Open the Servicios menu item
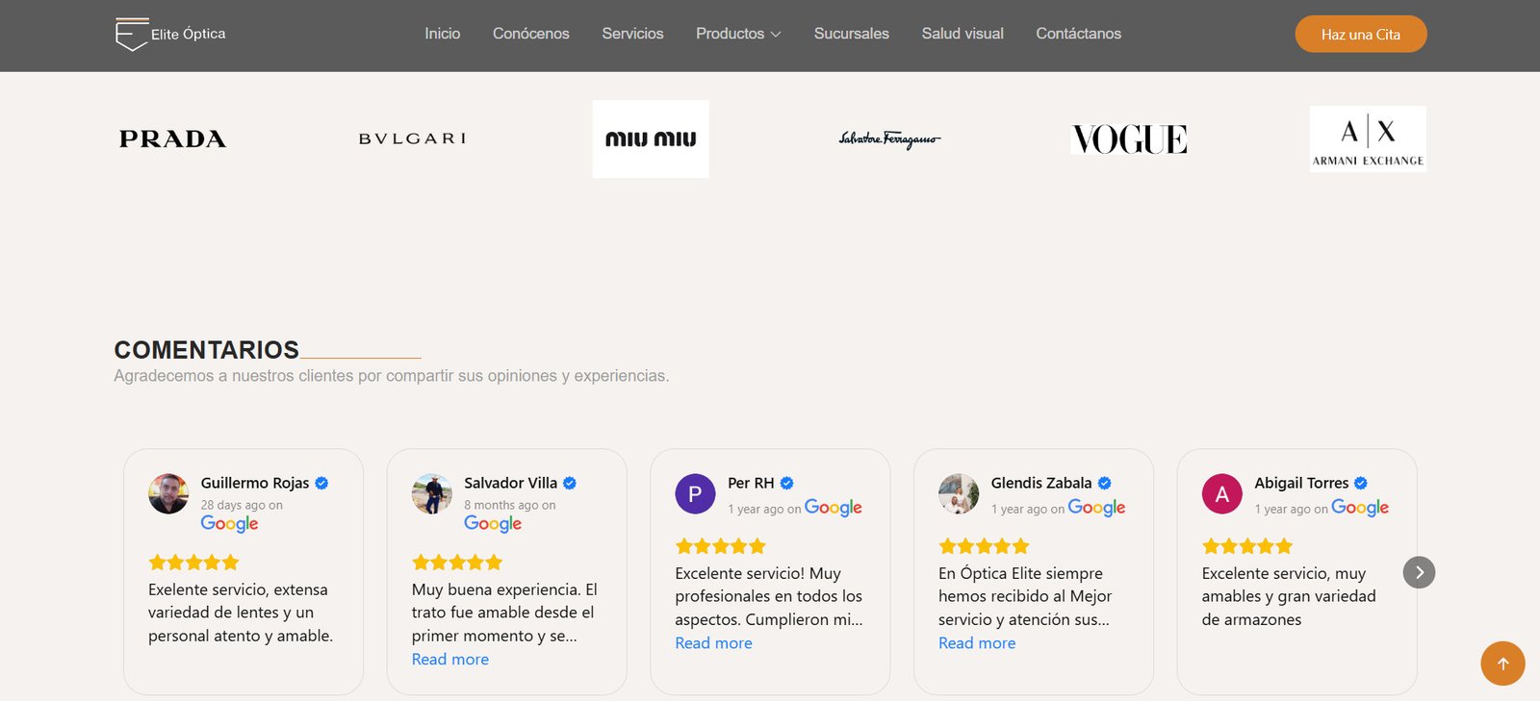This screenshot has width=1540, height=701. point(632,34)
